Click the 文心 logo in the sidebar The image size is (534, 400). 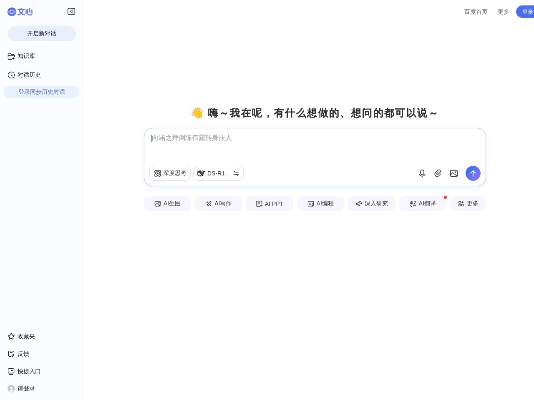(x=20, y=12)
